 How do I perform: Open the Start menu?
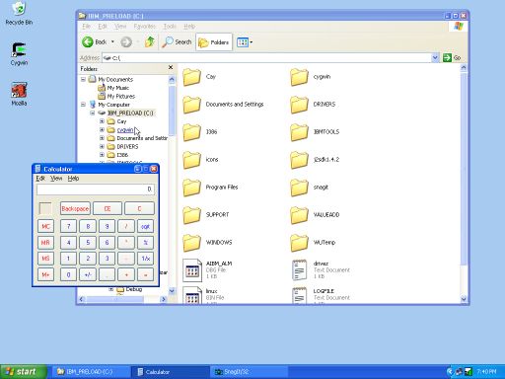pos(23,372)
